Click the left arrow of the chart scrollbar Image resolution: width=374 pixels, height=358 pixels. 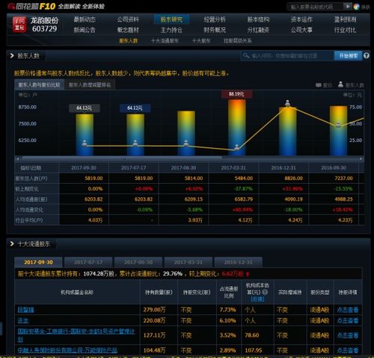point(17,158)
